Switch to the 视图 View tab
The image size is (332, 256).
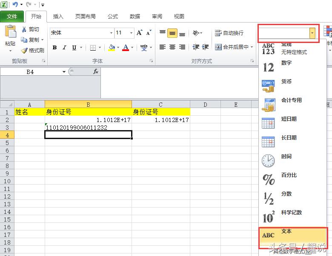(x=179, y=17)
